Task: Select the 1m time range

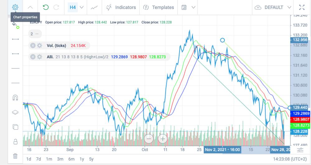Action: (x=49, y=159)
